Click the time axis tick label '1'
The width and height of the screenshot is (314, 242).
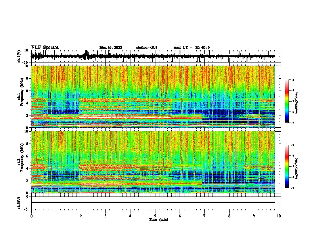coord(56,216)
